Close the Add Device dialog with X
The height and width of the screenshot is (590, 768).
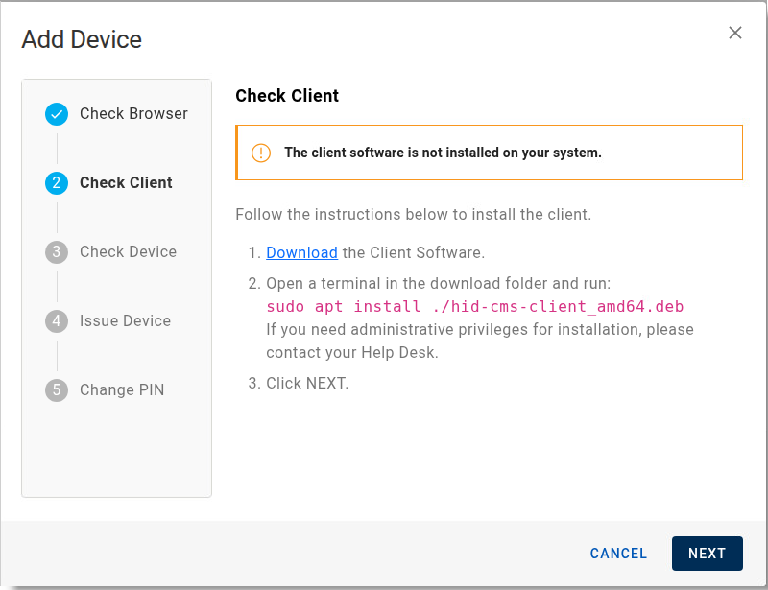coord(734,33)
